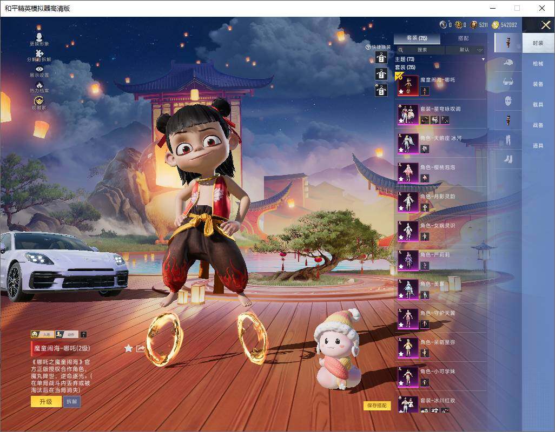Click 保存搭配 save outfit button
Screen dimensions: 555x432
click(376, 406)
